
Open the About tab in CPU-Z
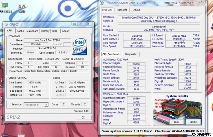(65, 31)
